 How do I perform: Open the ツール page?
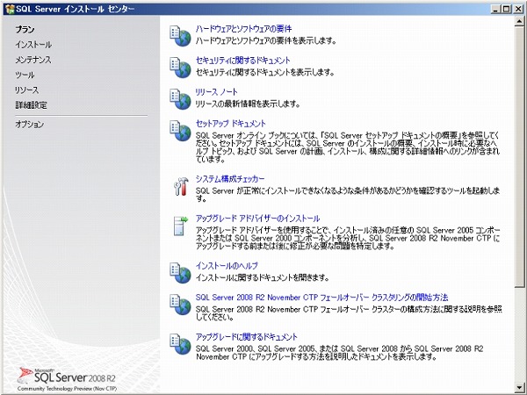(25, 75)
